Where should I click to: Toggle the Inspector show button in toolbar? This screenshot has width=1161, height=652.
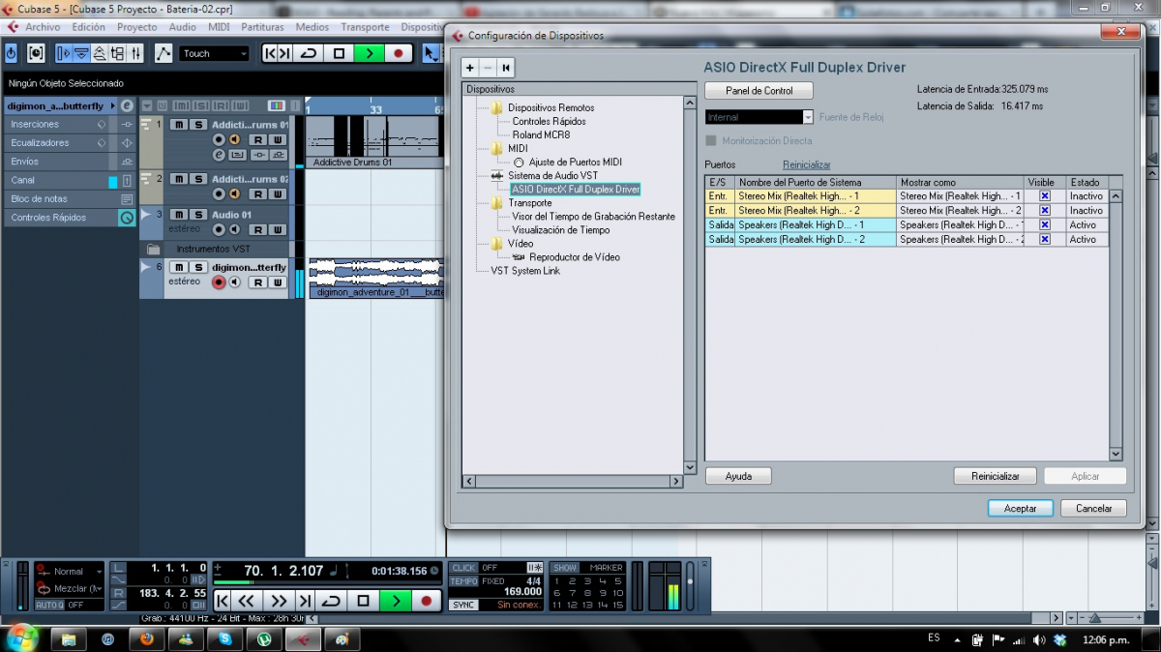[64, 53]
